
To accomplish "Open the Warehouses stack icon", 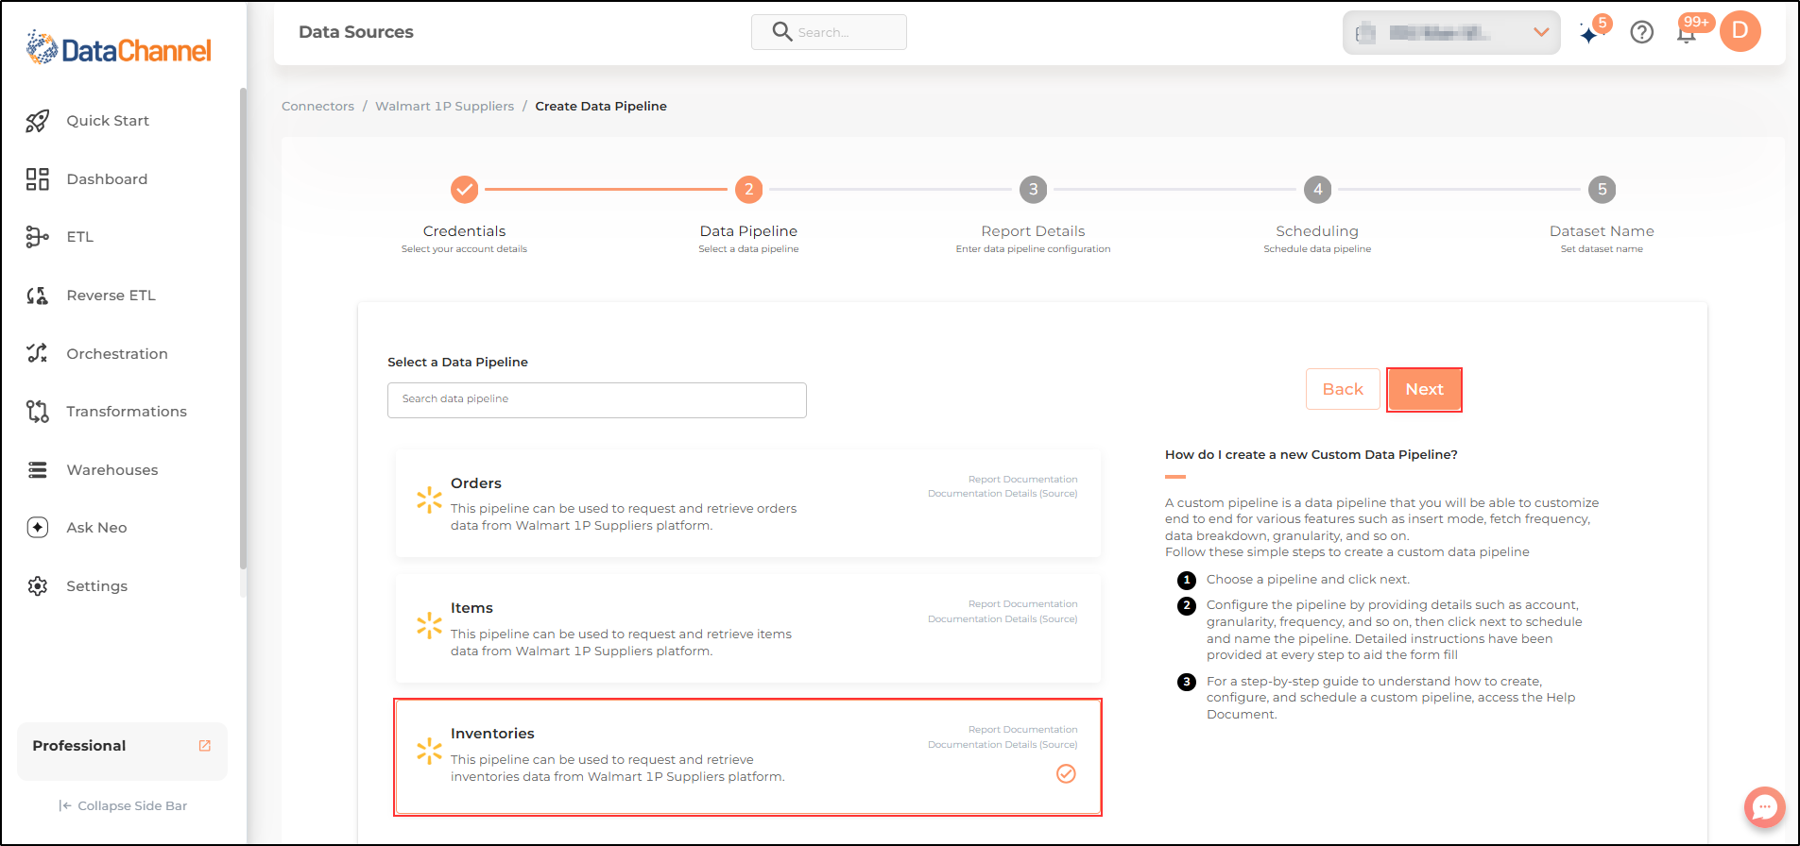I will [x=37, y=469].
